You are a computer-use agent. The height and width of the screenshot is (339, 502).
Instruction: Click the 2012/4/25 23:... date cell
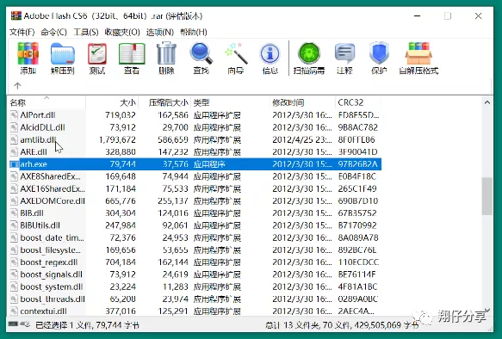(x=302, y=139)
